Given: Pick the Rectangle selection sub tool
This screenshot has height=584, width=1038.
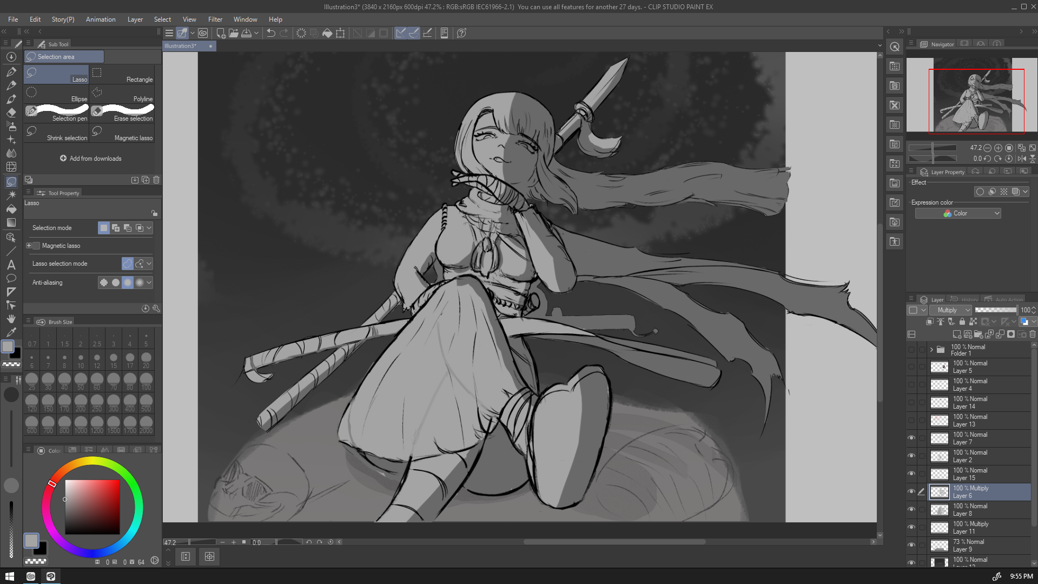Looking at the screenshot, I should point(122,75).
